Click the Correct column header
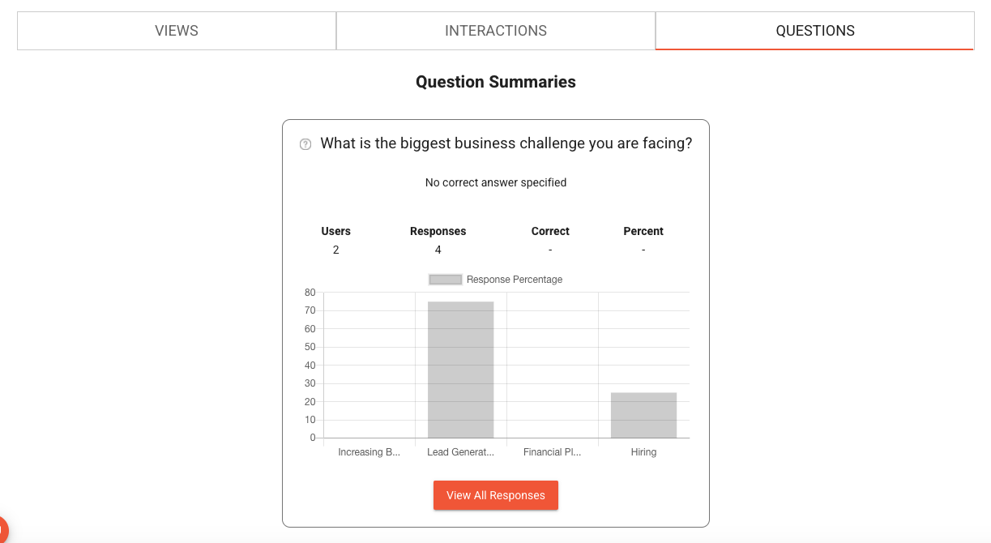 550,231
